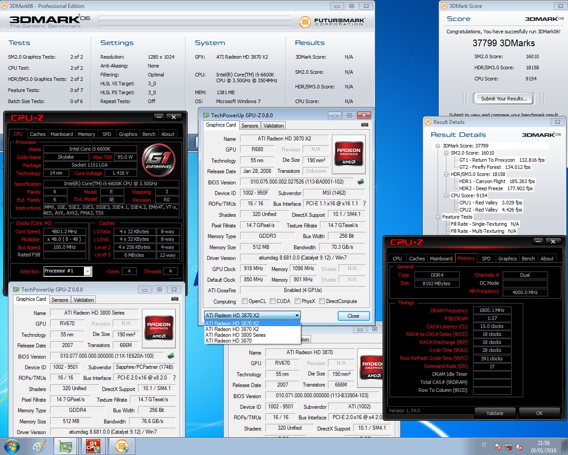568x455 pixels.
Task: Select ATI Radeon HD 3800 Series from the dropdown list
Action: click(252, 335)
